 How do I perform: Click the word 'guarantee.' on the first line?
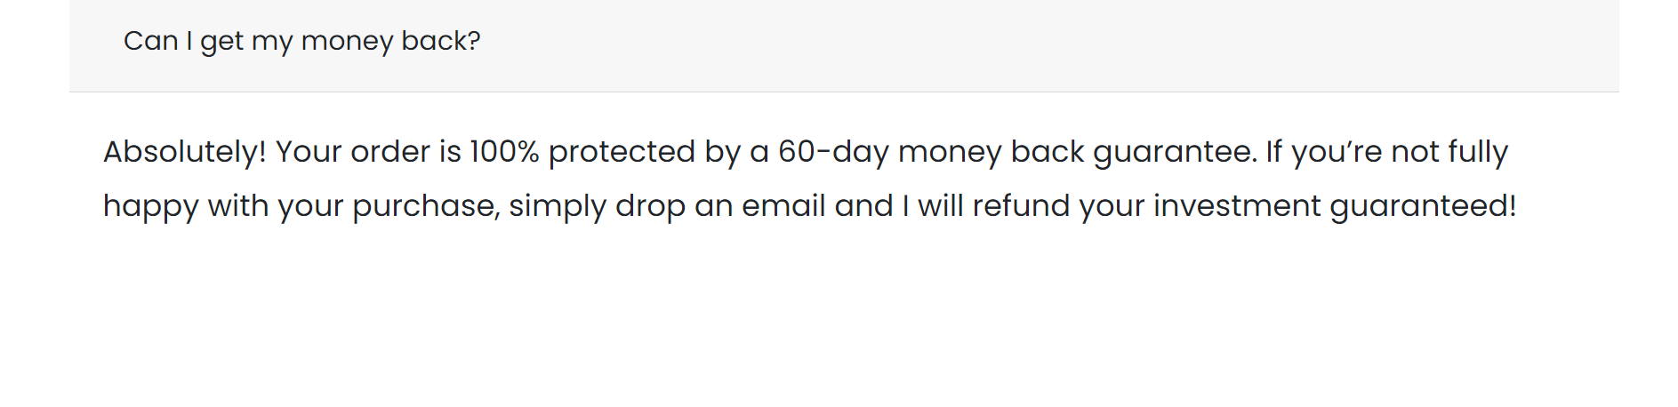[x=1175, y=152]
